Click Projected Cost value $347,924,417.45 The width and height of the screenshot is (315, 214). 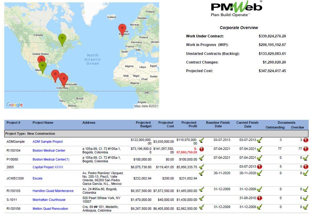272,71
